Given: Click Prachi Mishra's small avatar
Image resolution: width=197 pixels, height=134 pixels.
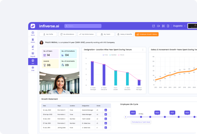Looking at the screenshot, I should 41,43.
